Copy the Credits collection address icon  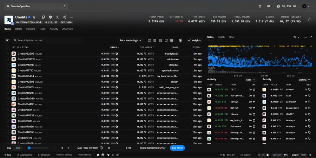click(43, 17)
